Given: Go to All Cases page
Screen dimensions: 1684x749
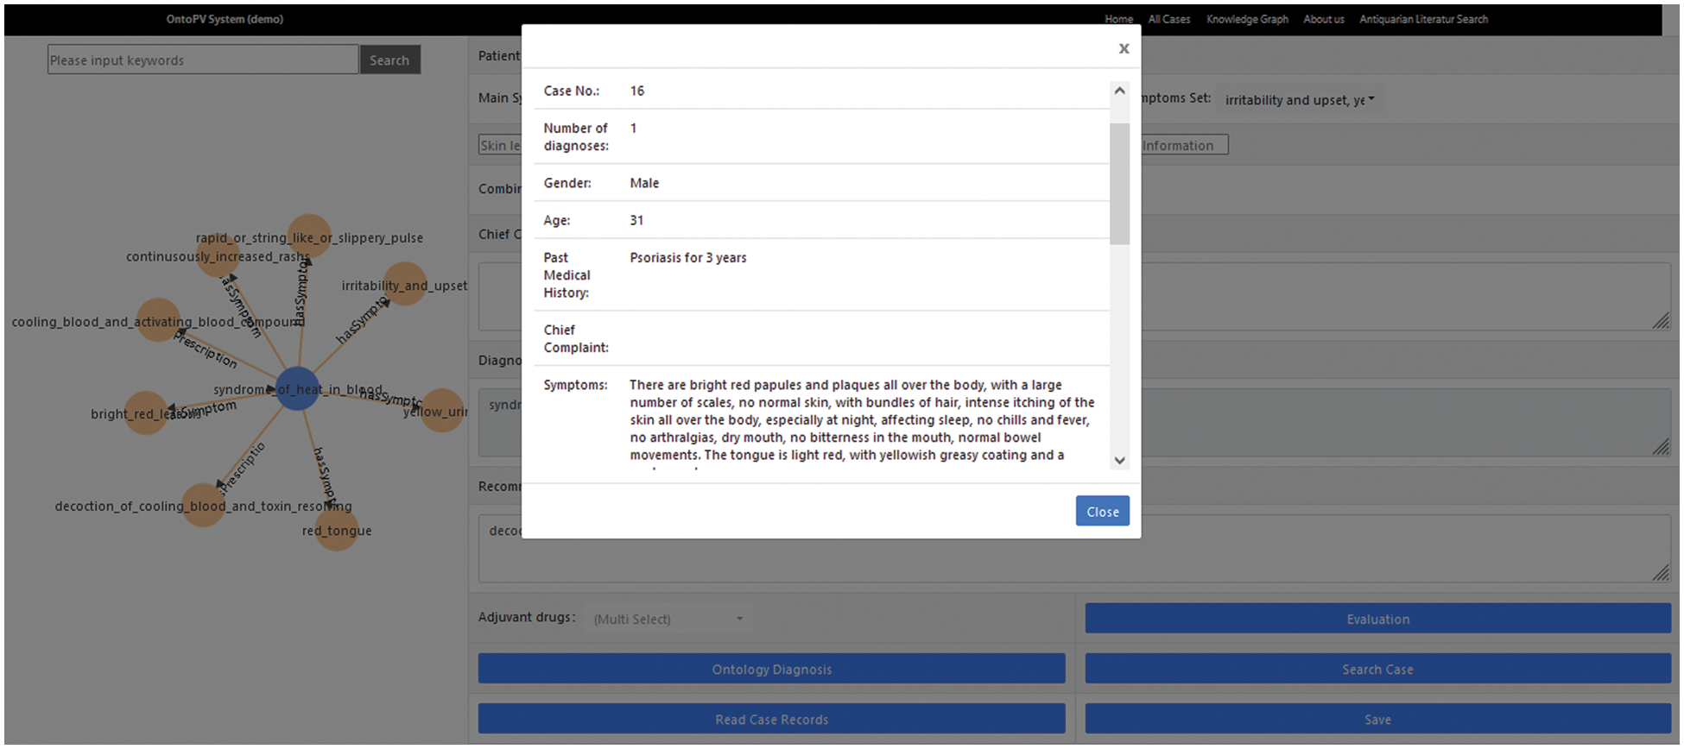Looking at the screenshot, I should pos(1168,19).
